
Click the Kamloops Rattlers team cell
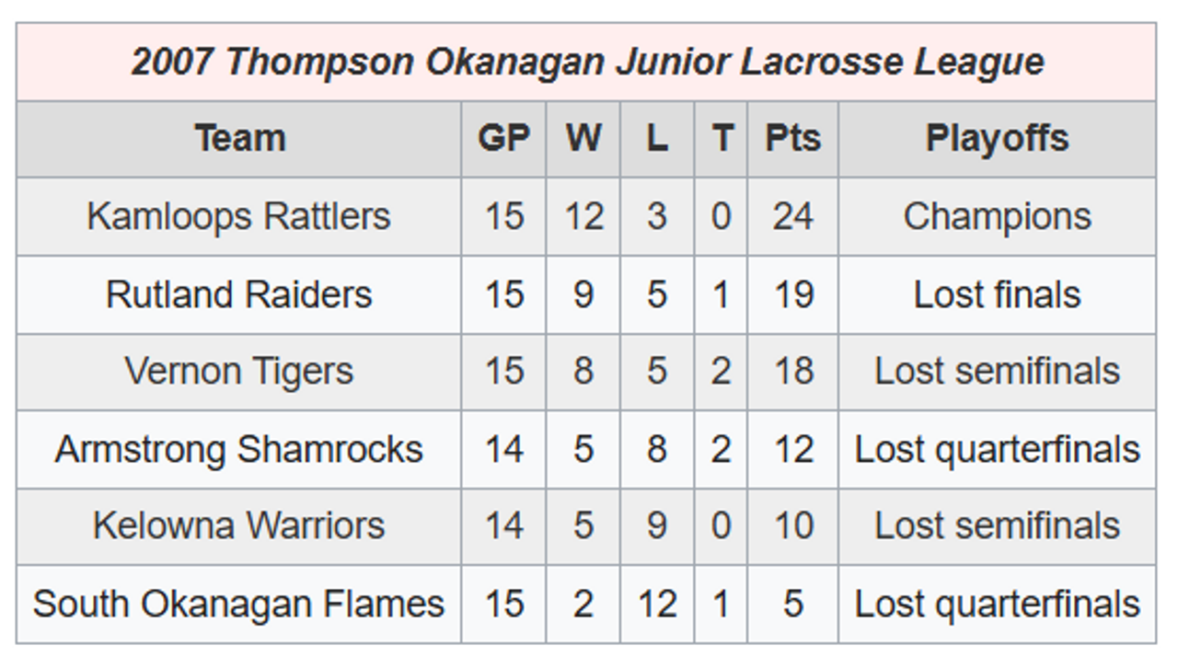tap(239, 216)
